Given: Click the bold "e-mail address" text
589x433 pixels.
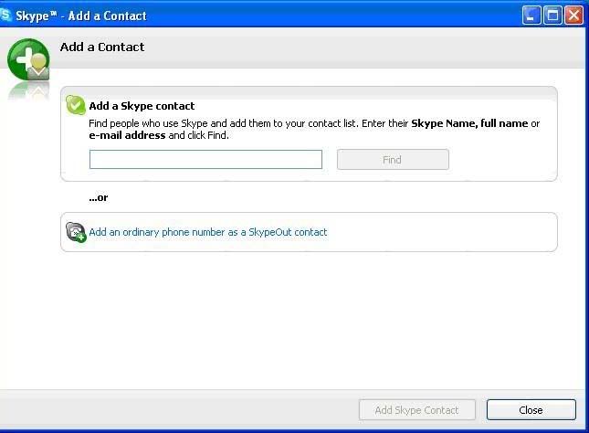Looking at the screenshot, I should [x=127, y=135].
